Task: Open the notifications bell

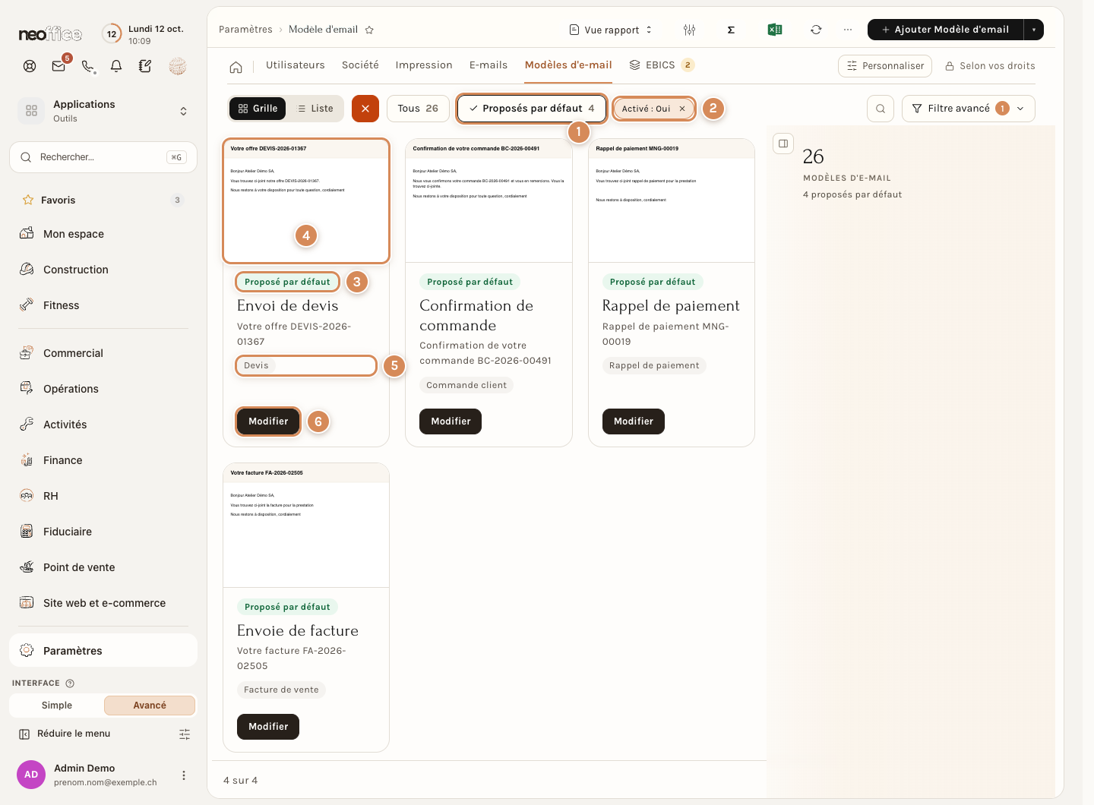Action: 116,66
